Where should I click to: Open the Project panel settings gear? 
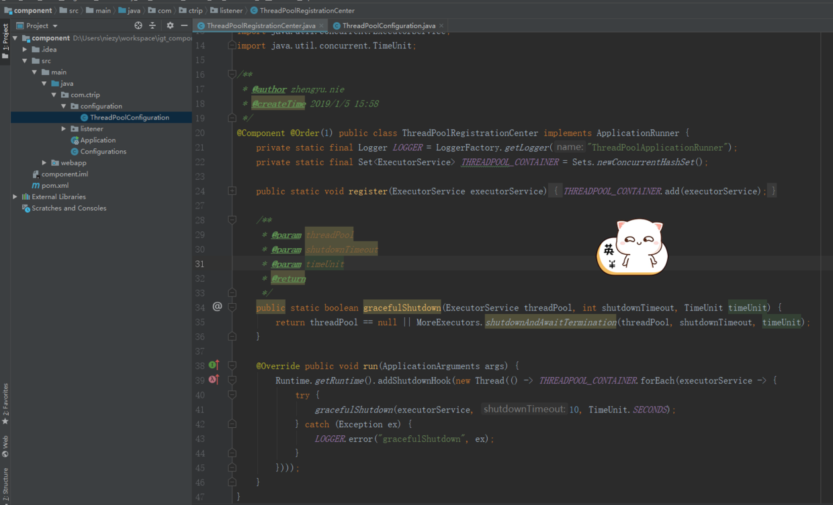click(170, 25)
